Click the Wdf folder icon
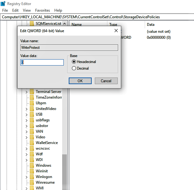Image resolution: width=194 pixels, height=190 pixels. pyautogui.click(x=32, y=154)
